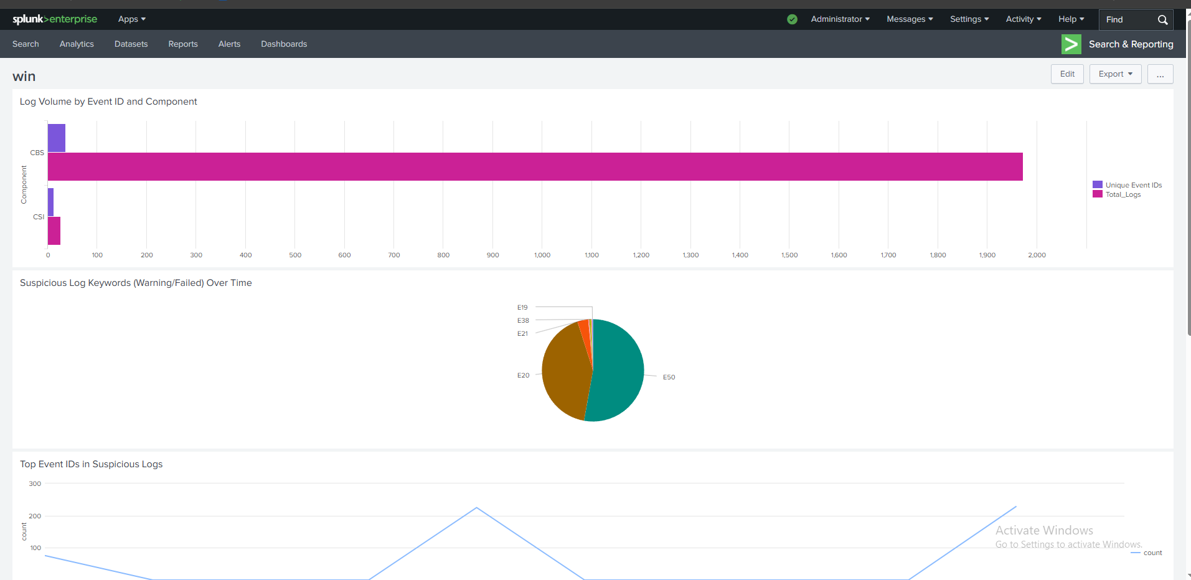Screen dimensions: 1191x580
Task: Click the E38 pie label
Action: [x=523, y=321]
